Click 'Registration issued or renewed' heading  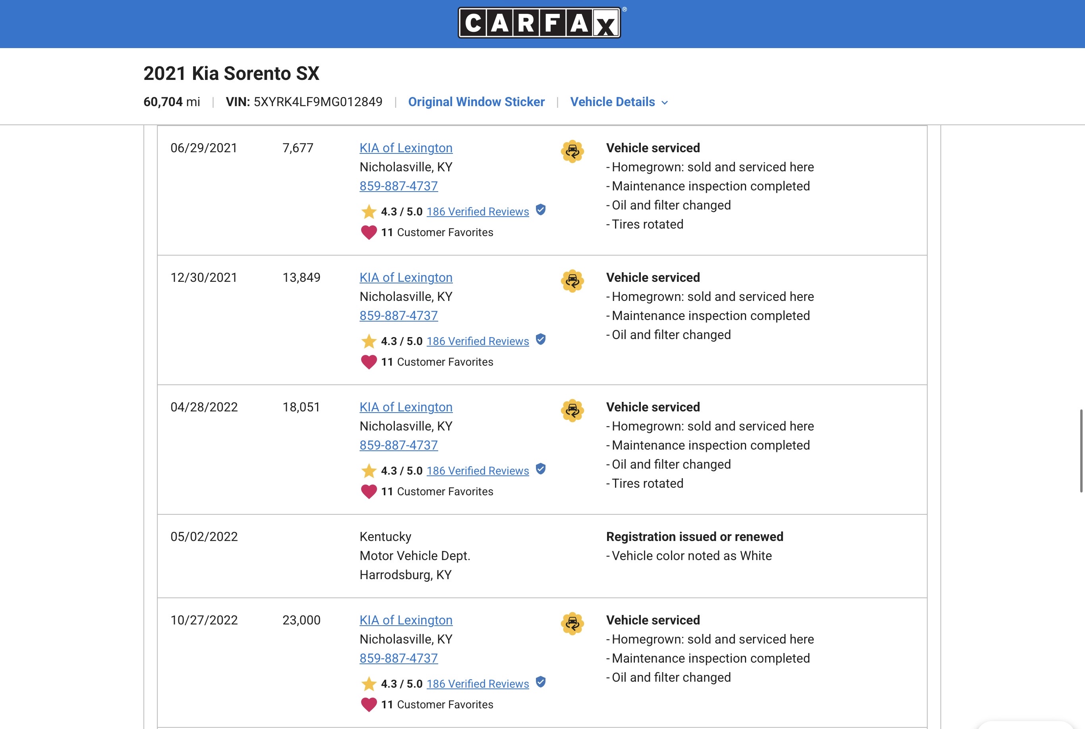695,537
